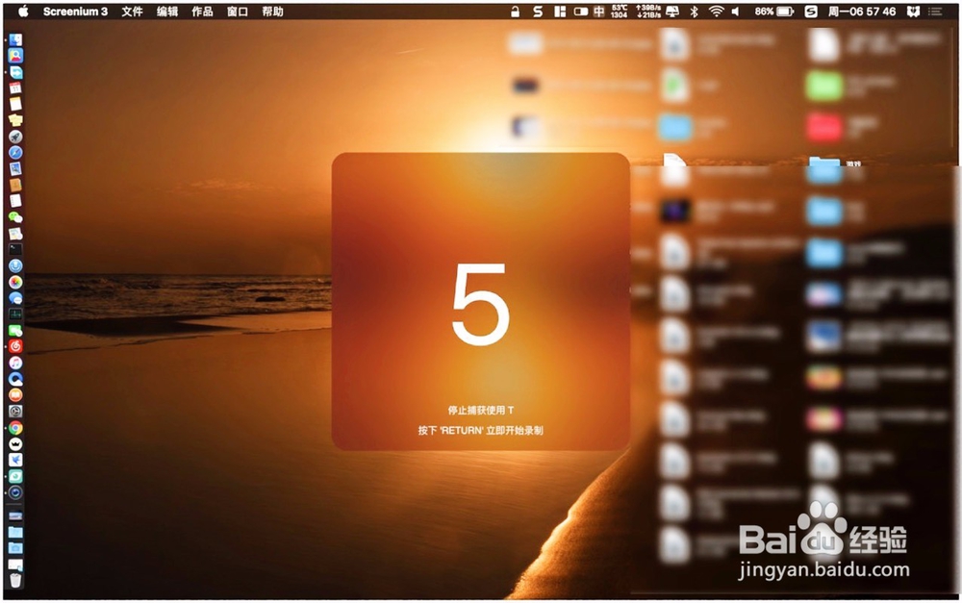The width and height of the screenshot is (962, 603).
Task: Open the 编辑 menu
Action: (x=166, y=11)
